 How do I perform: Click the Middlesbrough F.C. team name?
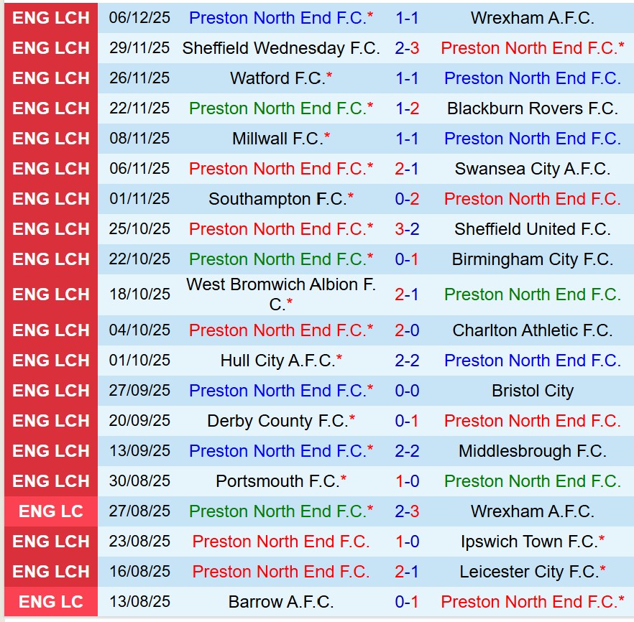(532, 451)
